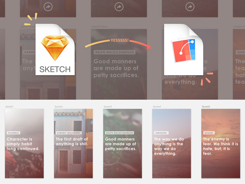This screenshot has width=245, height=184.
Task: Click the Sketch diamond file icon
Action: 55,49
